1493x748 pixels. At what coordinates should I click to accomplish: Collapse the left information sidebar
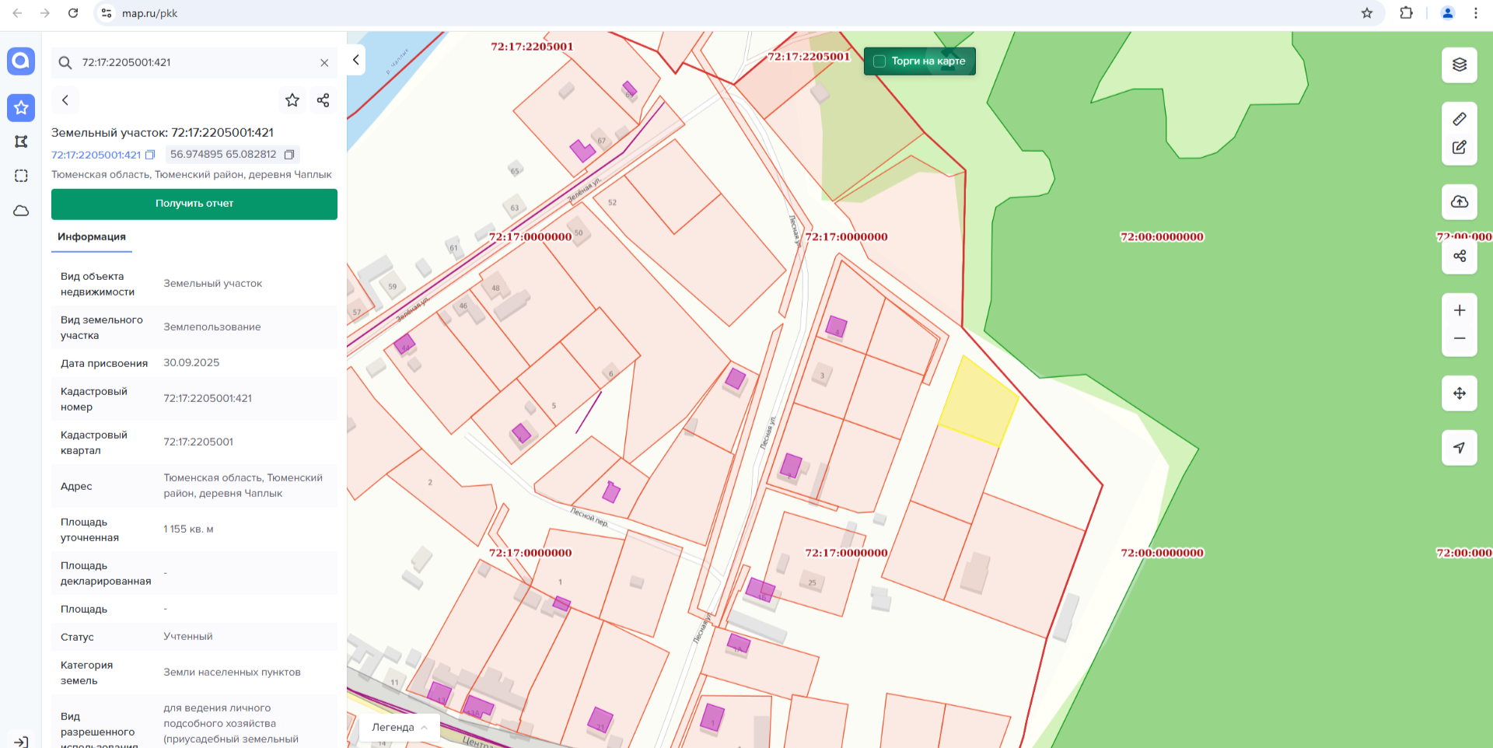click(356, 60)
